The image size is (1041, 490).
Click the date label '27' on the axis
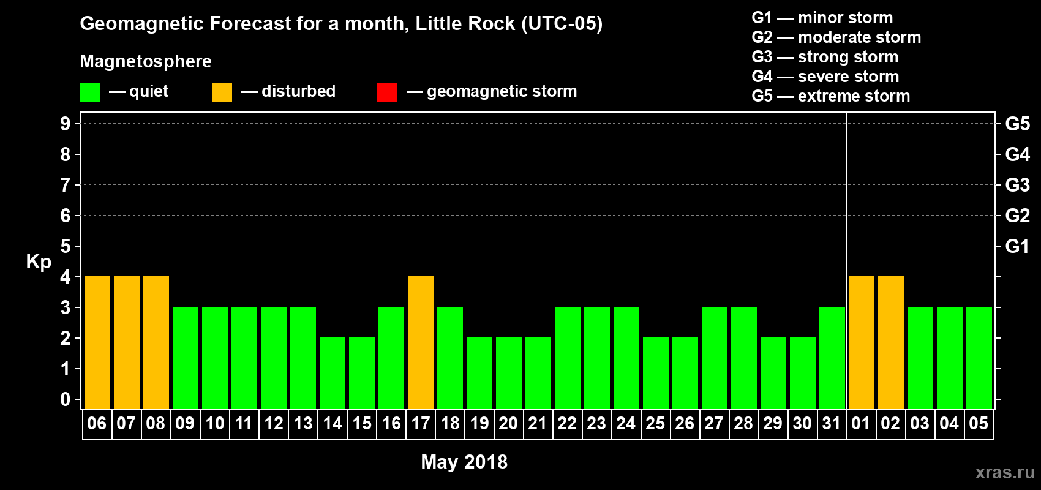point(715,424)
